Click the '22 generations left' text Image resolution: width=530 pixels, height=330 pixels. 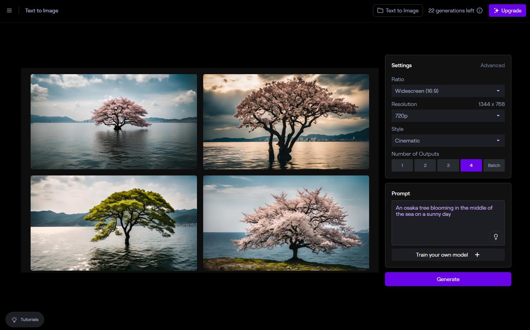click(x=451, y=10)
